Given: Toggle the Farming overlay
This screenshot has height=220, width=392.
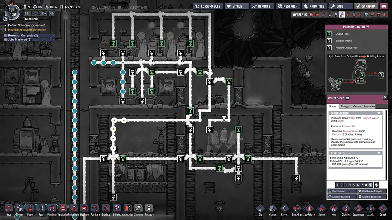Looking at the screenshot, I should click(x=366, y=15).
